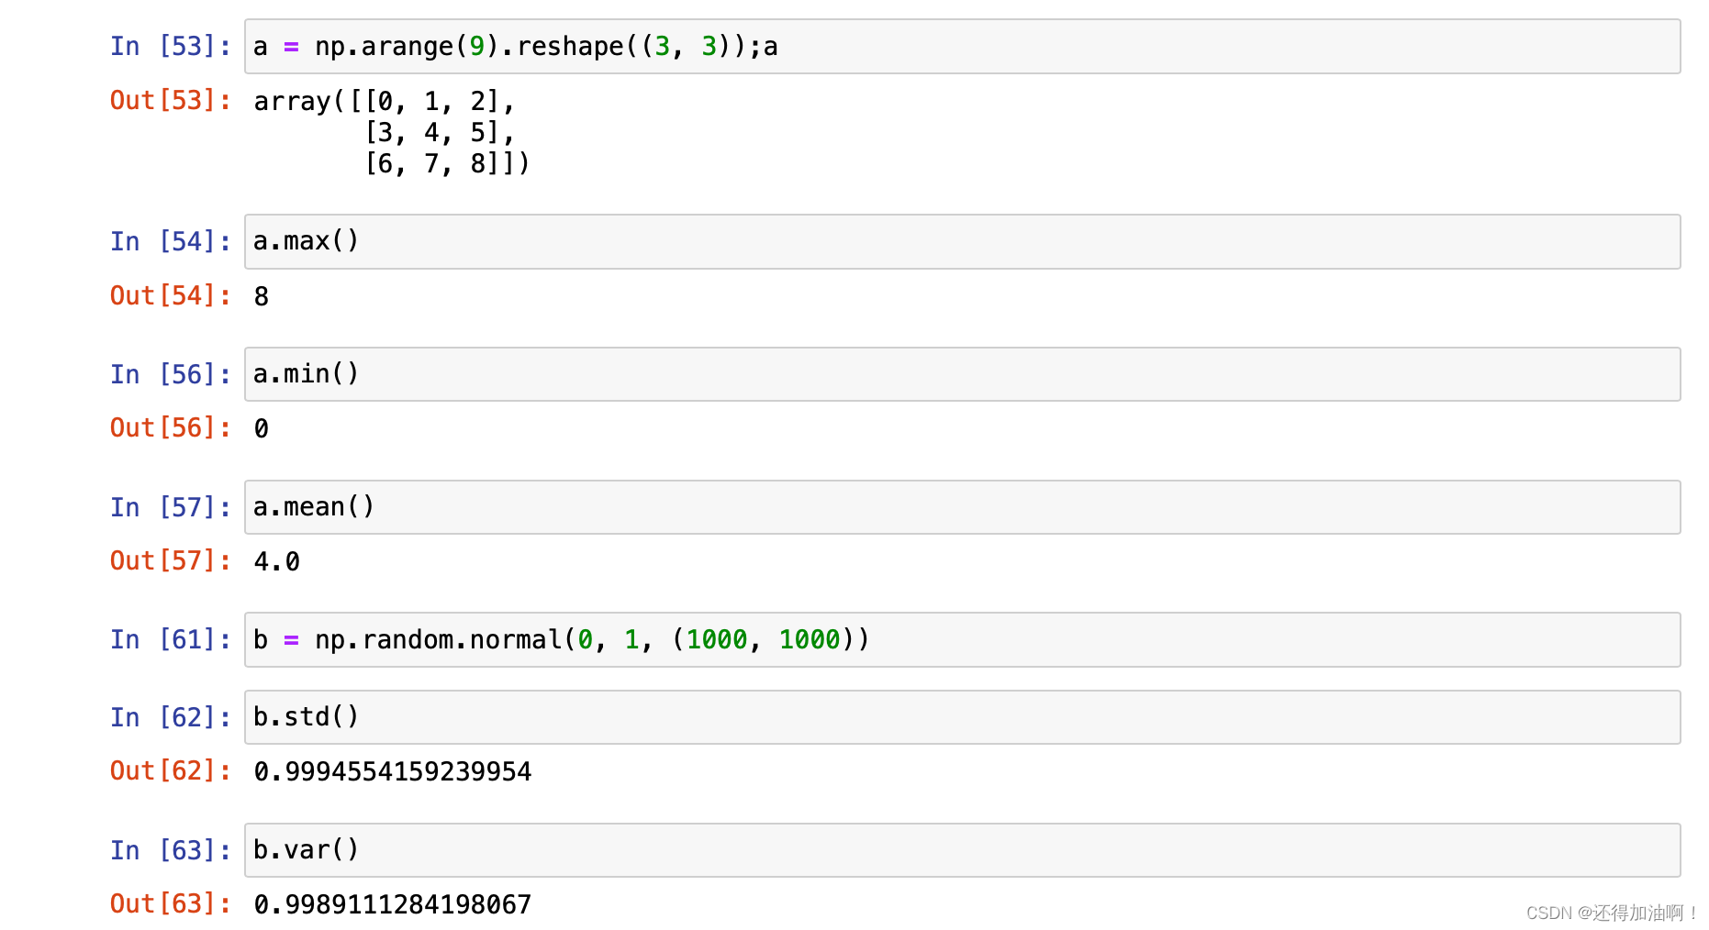Click the Out[56] output value 0
This screenshot has width=1709, height=930.
[262, 428]
